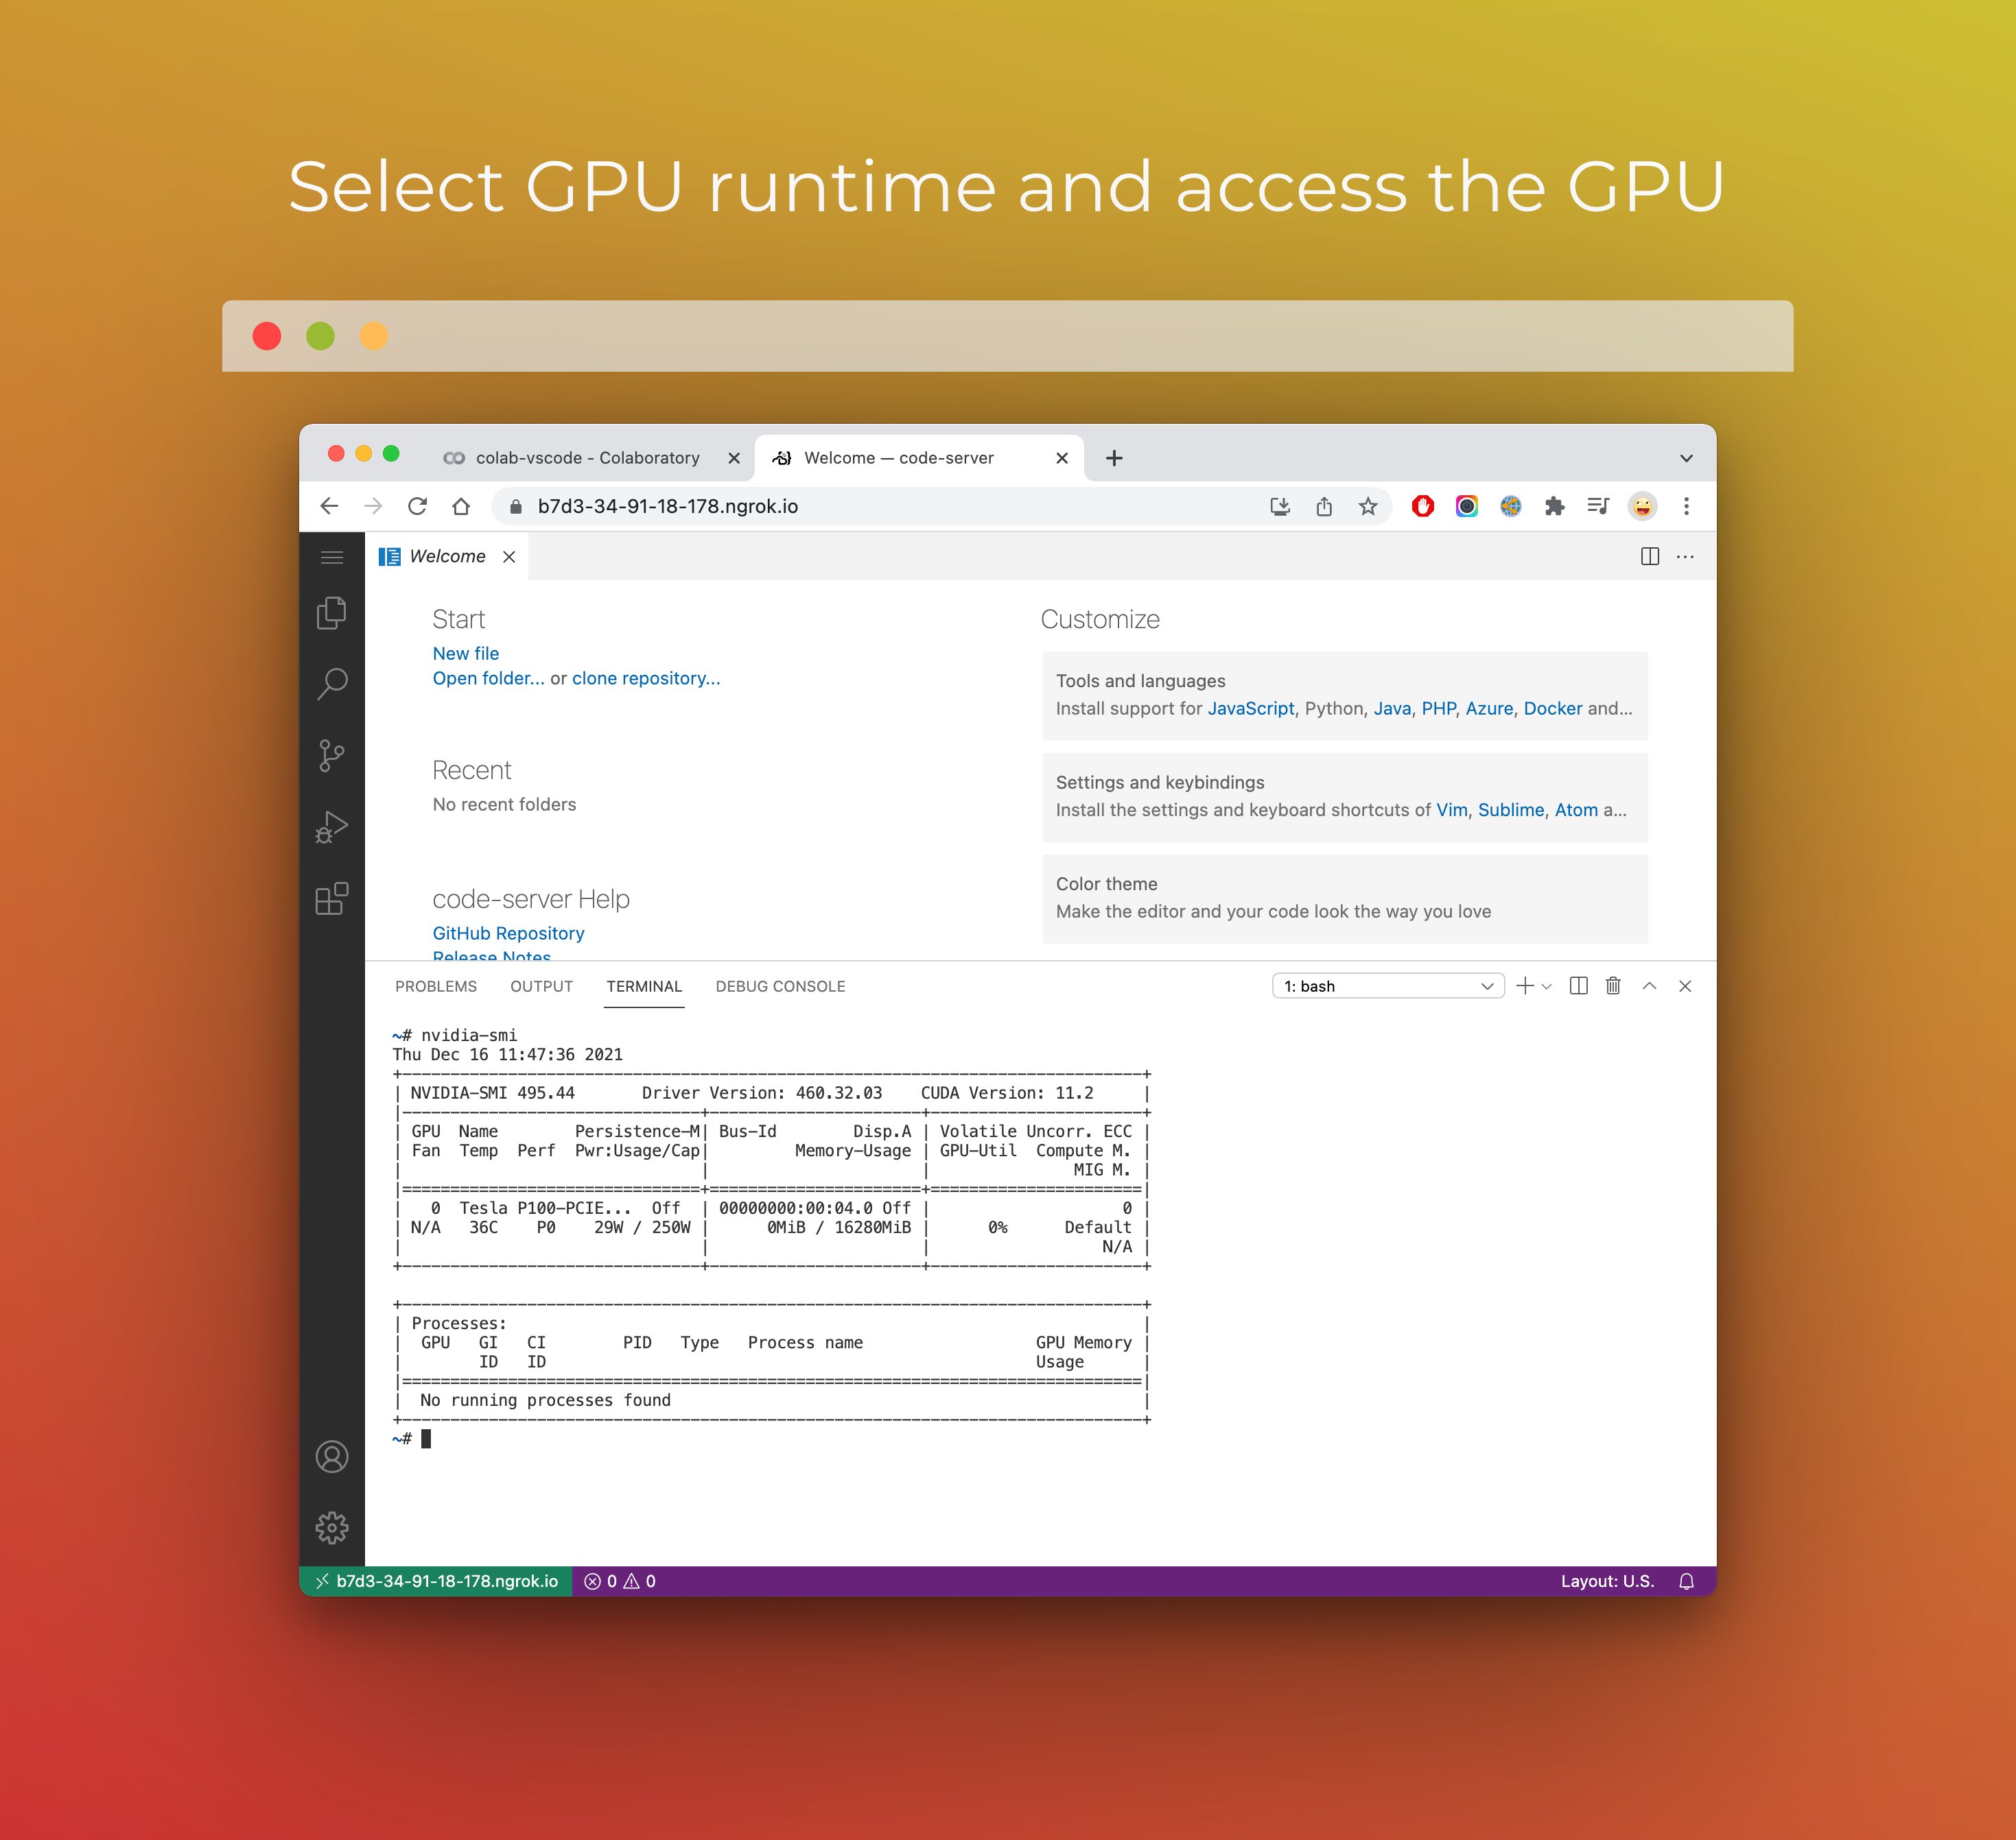Screen dimensions: 2016x1840
Task: Open the Extensions view
Action: 331,898
